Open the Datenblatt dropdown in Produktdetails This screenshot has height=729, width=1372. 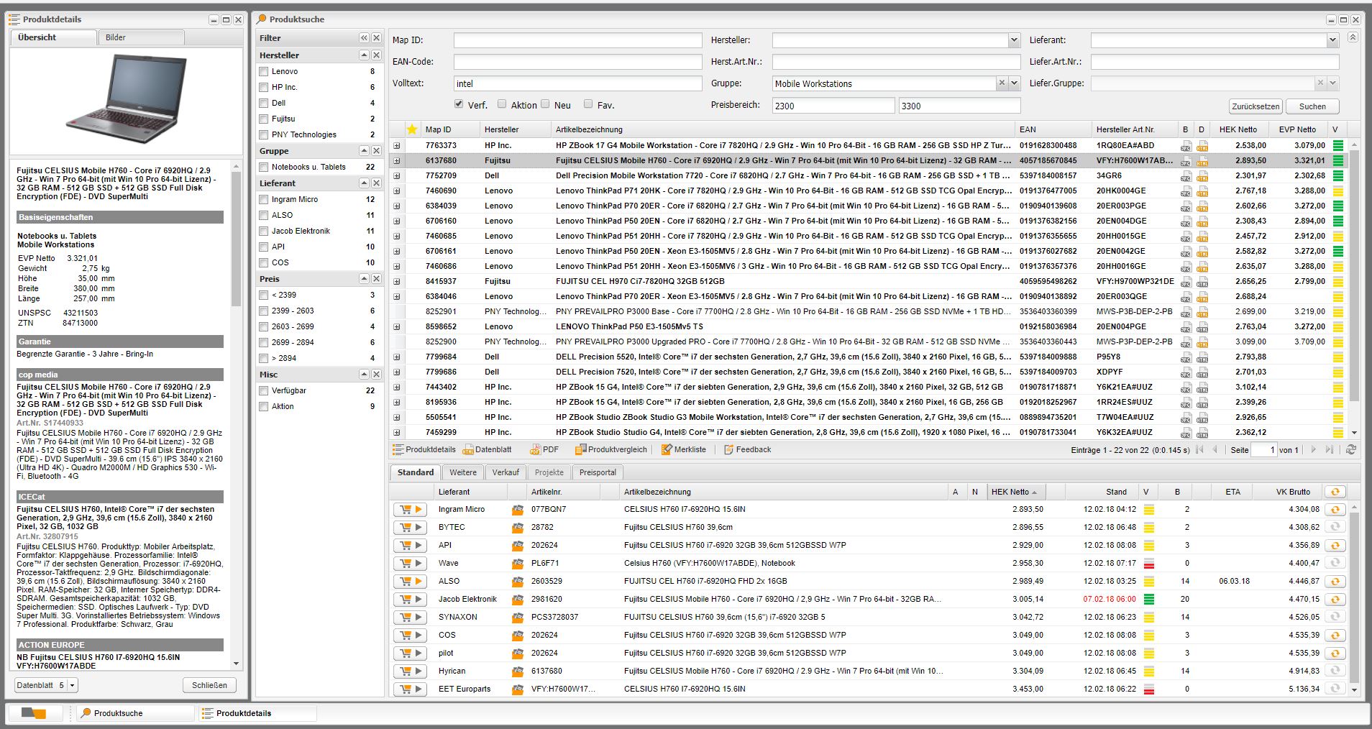pos(73,685)
